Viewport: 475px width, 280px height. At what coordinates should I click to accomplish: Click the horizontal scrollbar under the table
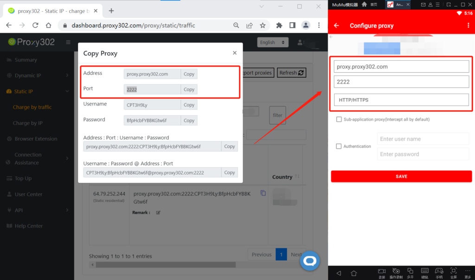click(x=166, y=265)
